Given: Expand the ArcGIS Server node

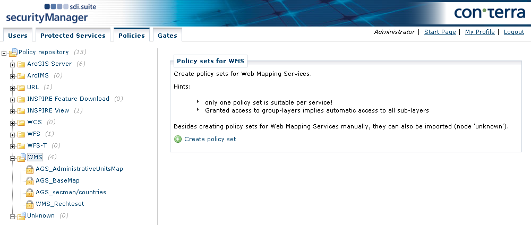Looking at the screenshot, I should pos(13,65).
